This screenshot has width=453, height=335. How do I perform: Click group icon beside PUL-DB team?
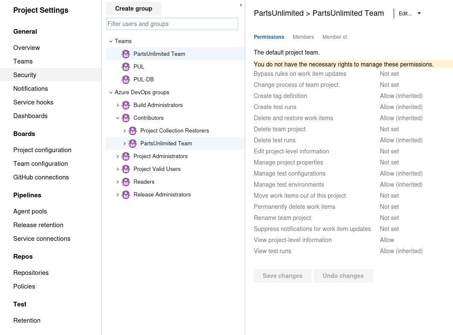(x=126, y=79)
